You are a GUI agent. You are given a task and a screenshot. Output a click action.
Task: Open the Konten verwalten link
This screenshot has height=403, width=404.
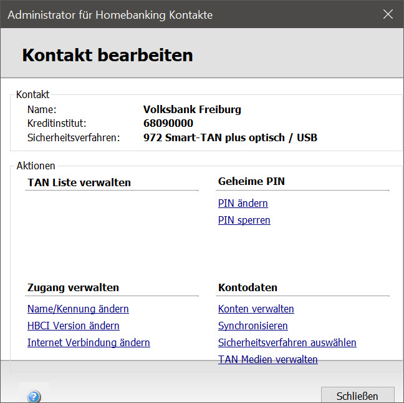click(x=256, y=309)
